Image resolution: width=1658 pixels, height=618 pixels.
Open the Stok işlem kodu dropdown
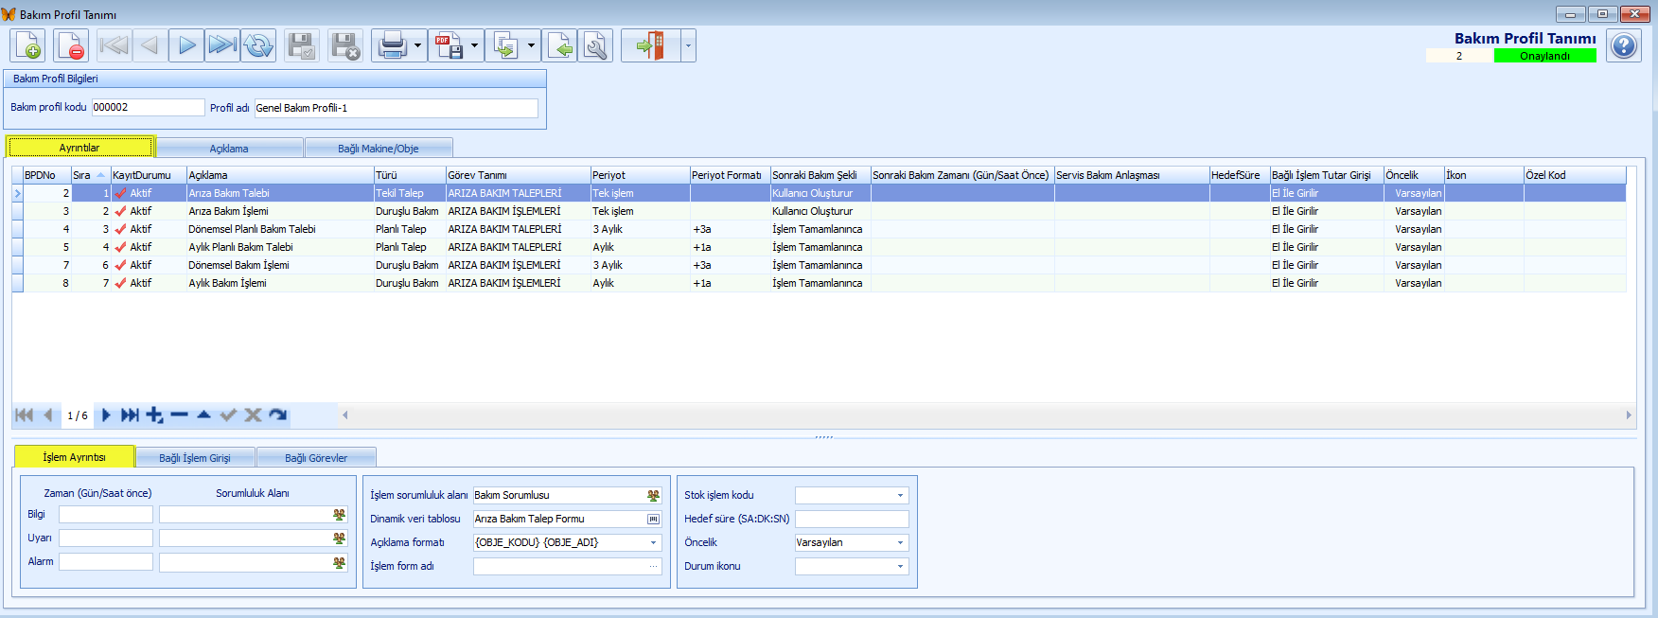pyautogui.click(x=900, y=496)
